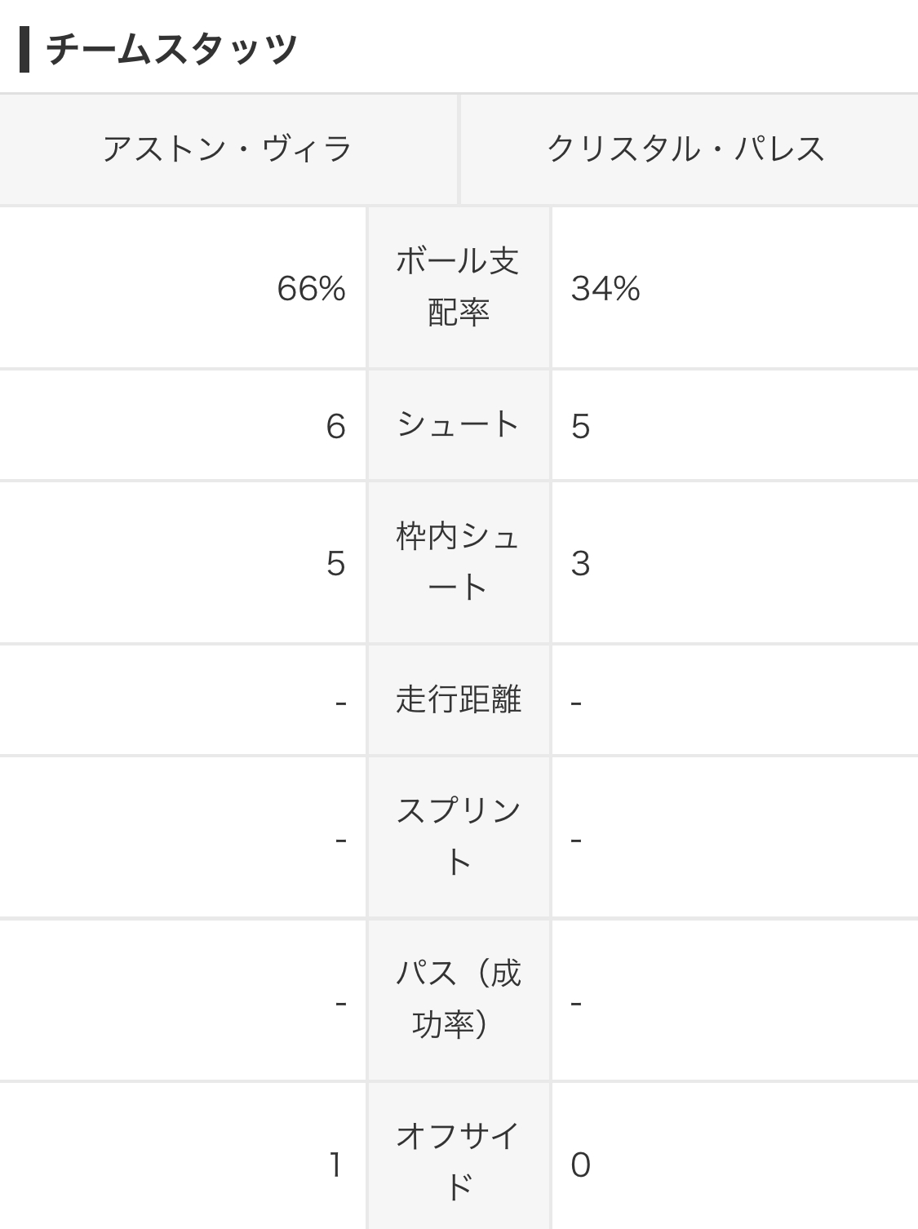Click Aston Villa's offside count of 1
The width and height of the screenshot is (918, 1229).
point(335,1165)
